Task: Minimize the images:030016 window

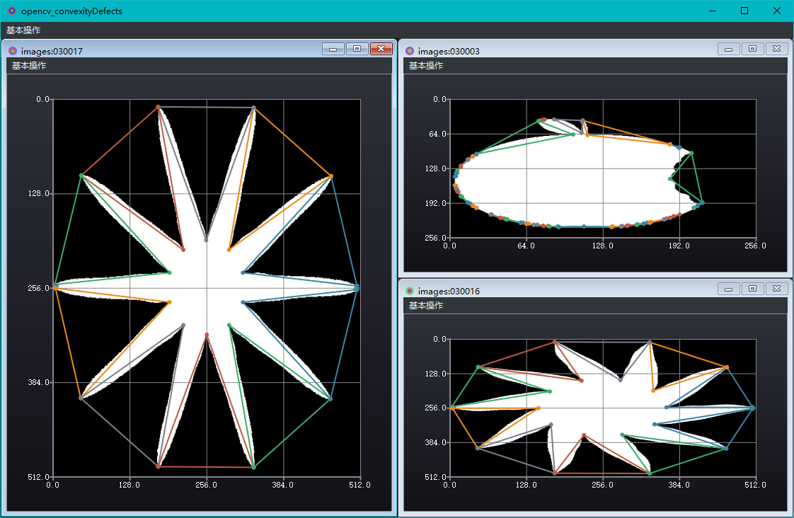Action: click(x=728, y=289)
